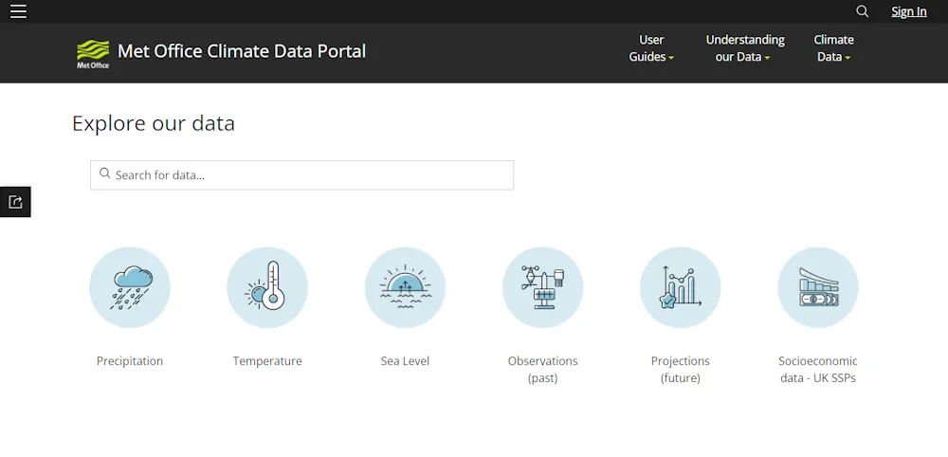Click the Precipitation text label
This screenshot has height=457, width=948.
tap(130, 361)
